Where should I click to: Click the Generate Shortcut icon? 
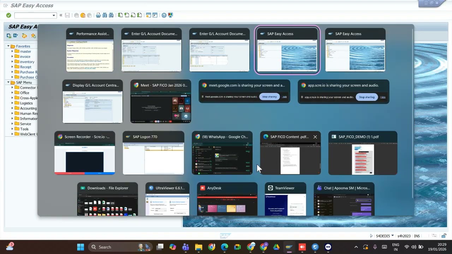coord(155,15)
